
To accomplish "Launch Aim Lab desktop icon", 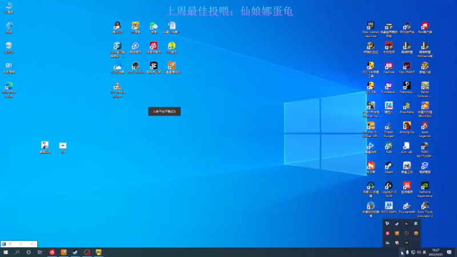I will (x=407, y=147).
